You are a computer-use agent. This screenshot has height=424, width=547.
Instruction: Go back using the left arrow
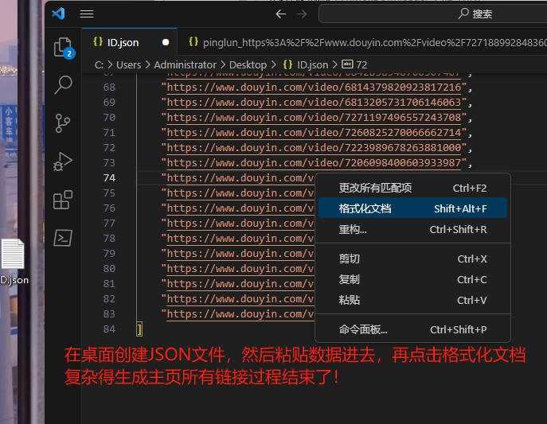tap(280, 14)
